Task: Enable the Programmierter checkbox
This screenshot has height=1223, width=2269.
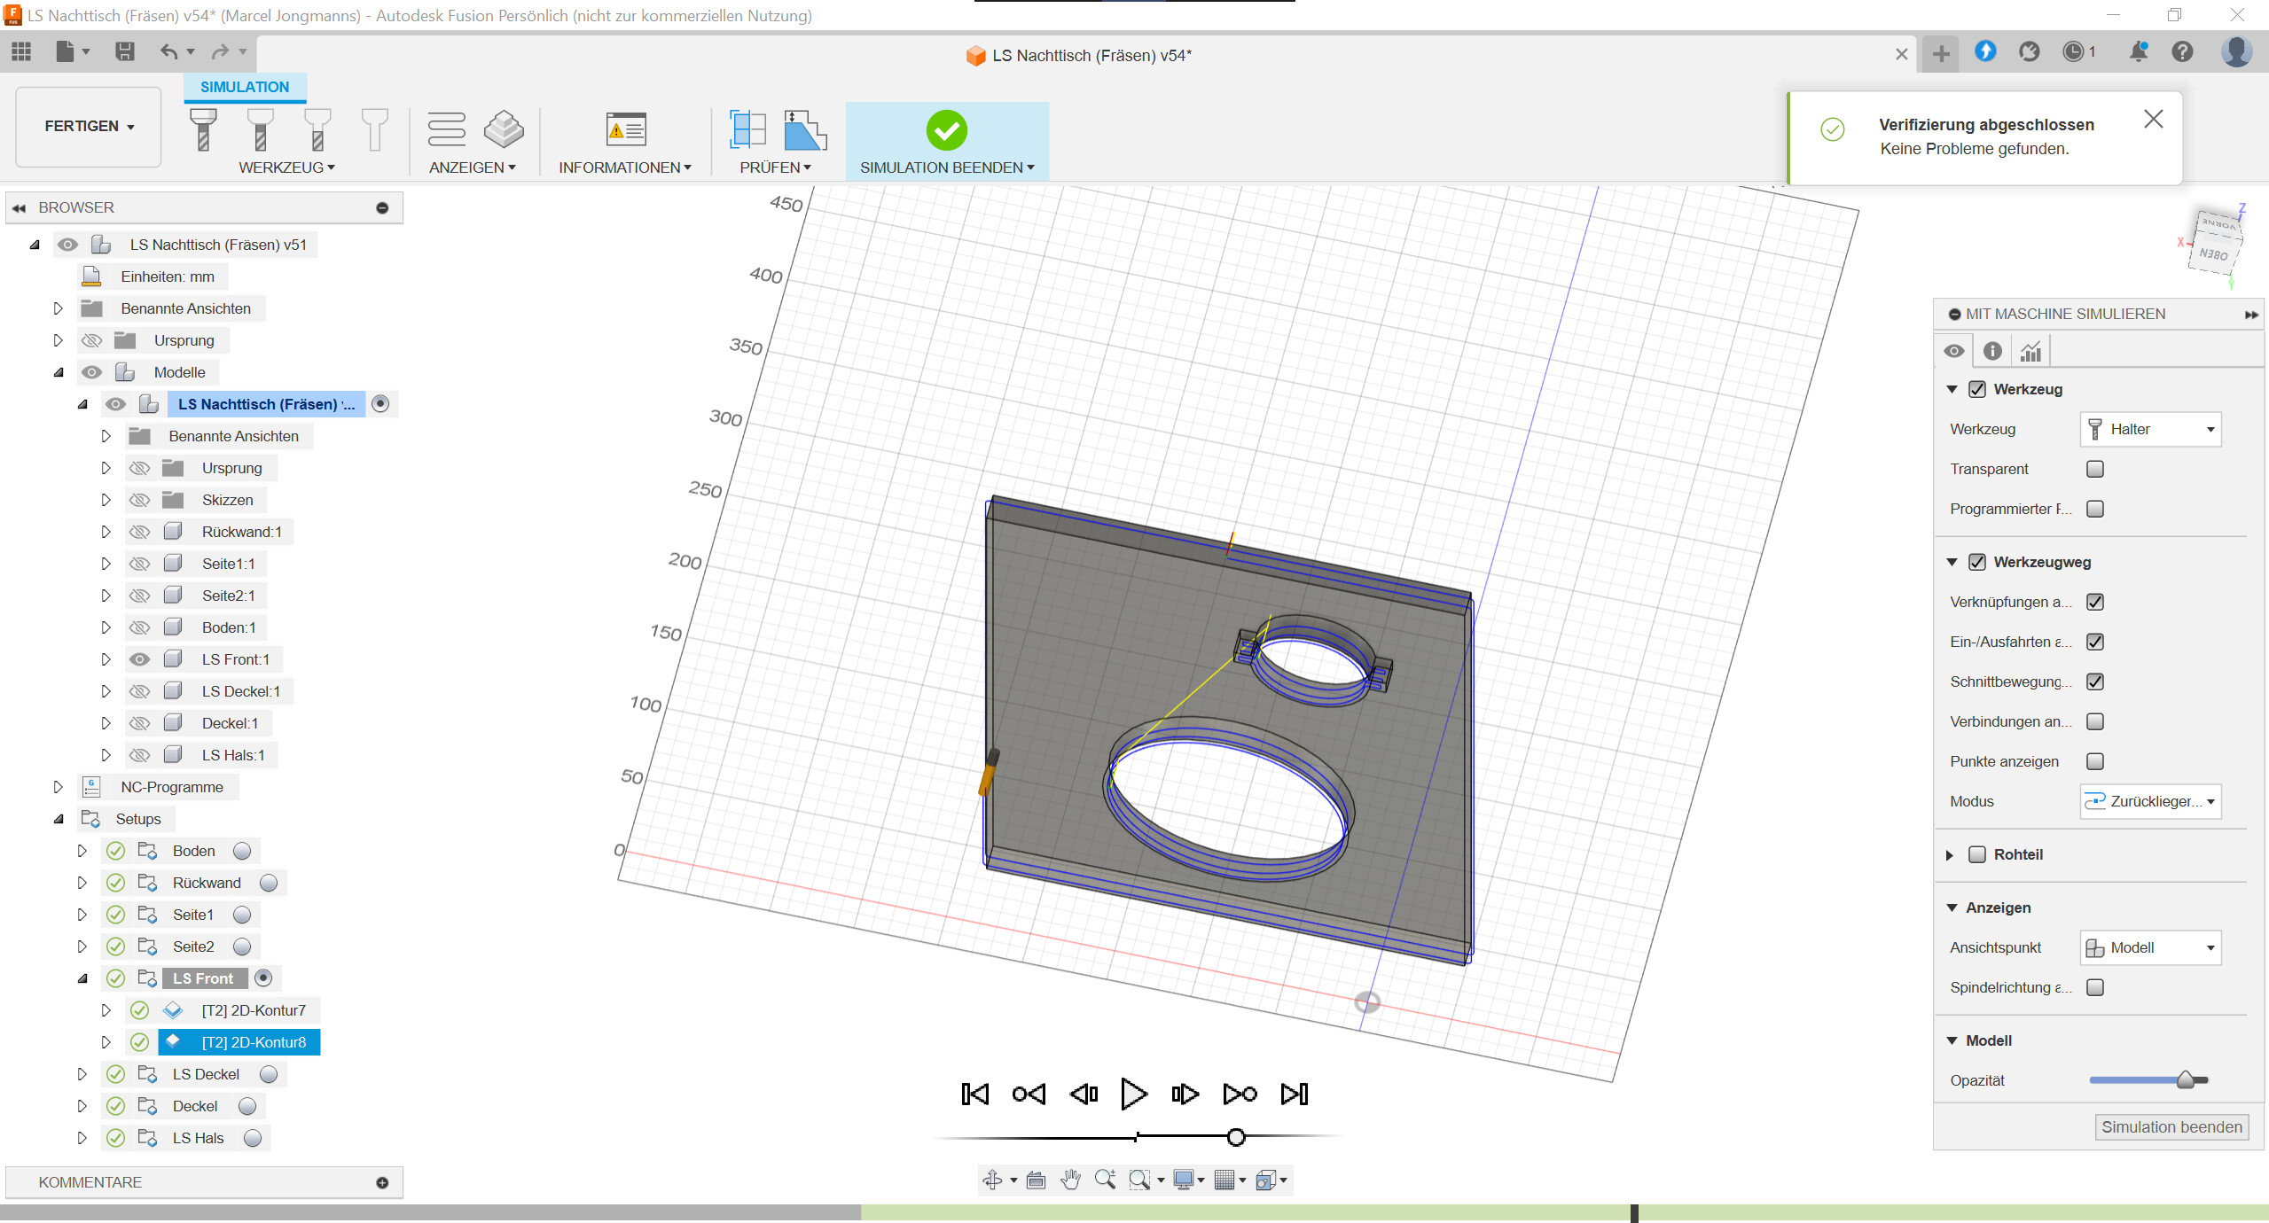Action: click(2094, 509)
